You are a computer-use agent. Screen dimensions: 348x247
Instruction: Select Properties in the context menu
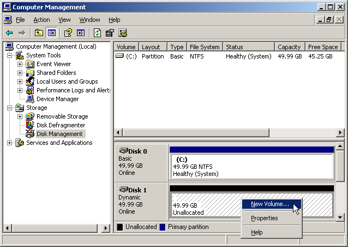coord(265,218)
